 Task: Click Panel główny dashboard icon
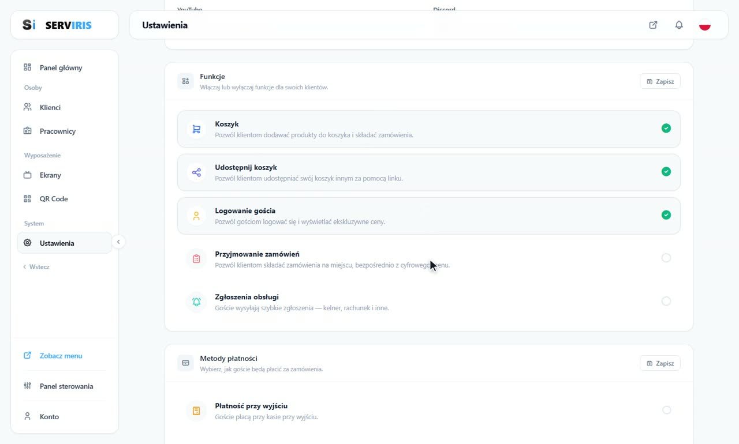tap(27, 67)
